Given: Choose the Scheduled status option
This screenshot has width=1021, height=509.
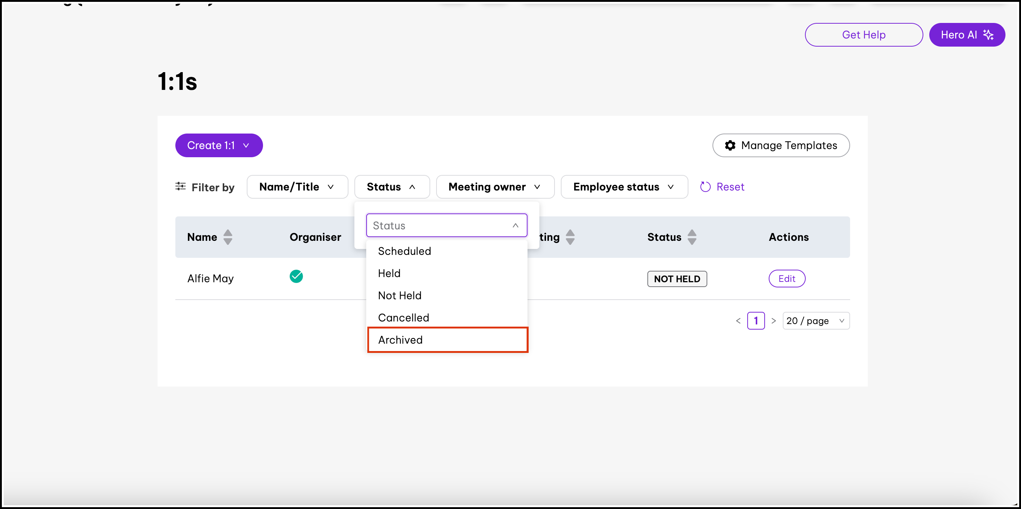Looking at the screenshot, I should point(404,251).
